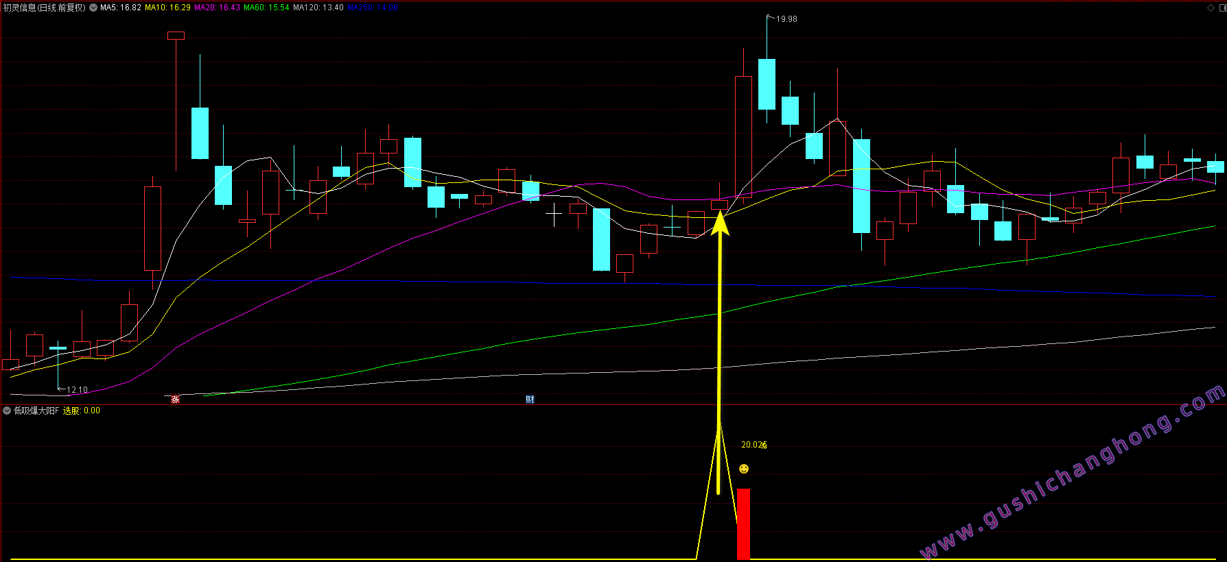Click the 19.98 high price label
This screenshot has height=562, width=1227.
click(786, 19)
